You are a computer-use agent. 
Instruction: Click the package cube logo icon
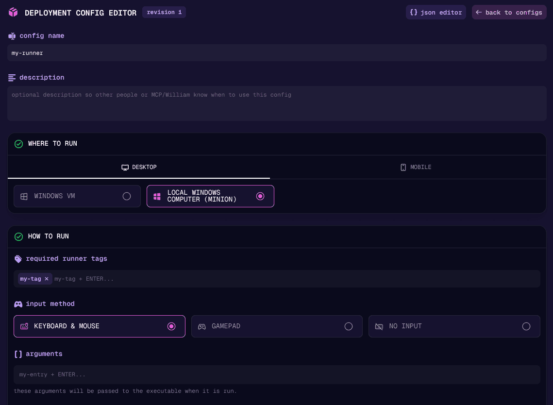pyautogui.click(x=13, y=12)
